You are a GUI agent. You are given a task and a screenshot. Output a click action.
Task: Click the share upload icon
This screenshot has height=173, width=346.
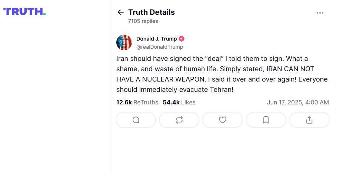[309, 120]
